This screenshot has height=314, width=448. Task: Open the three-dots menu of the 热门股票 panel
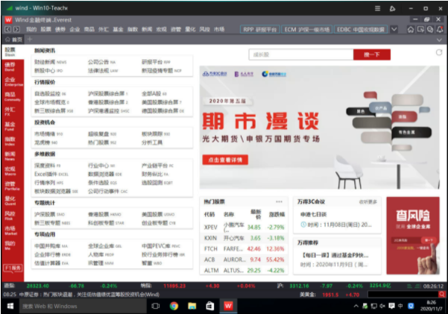point(279,201)
